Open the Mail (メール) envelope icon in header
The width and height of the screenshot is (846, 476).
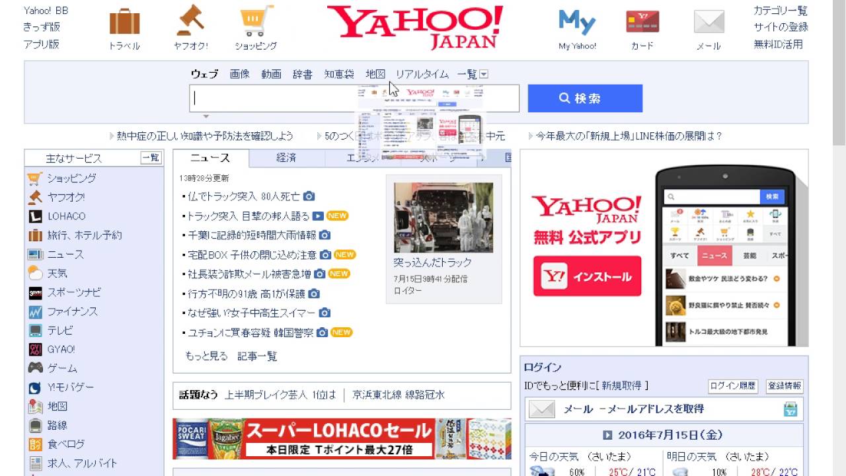pos(709,22)
